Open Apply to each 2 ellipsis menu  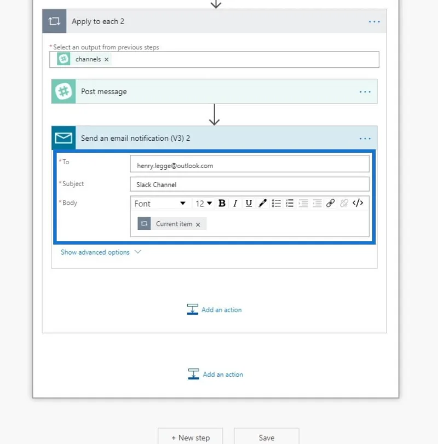coord(374,22)
